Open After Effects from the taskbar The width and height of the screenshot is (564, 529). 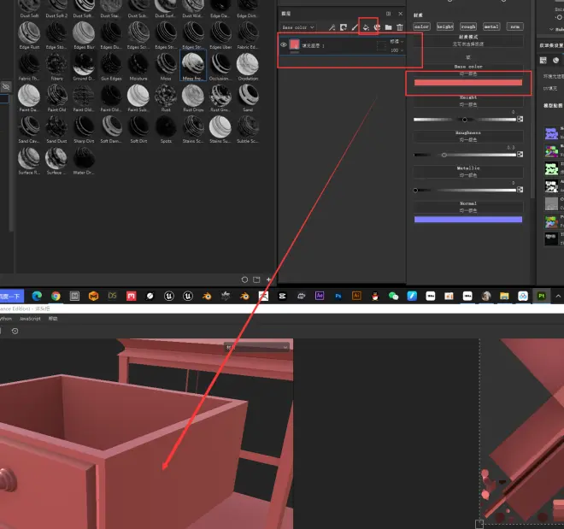point(320,296)
